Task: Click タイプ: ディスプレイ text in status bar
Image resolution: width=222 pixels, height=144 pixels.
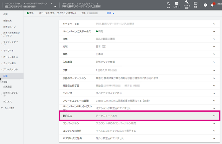Action: point(67,13)
